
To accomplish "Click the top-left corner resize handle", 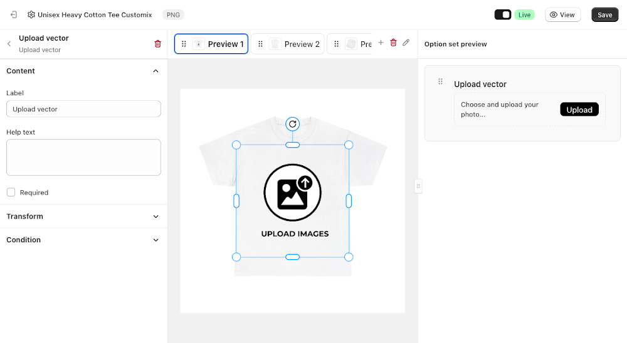I will tap(236, 145).
